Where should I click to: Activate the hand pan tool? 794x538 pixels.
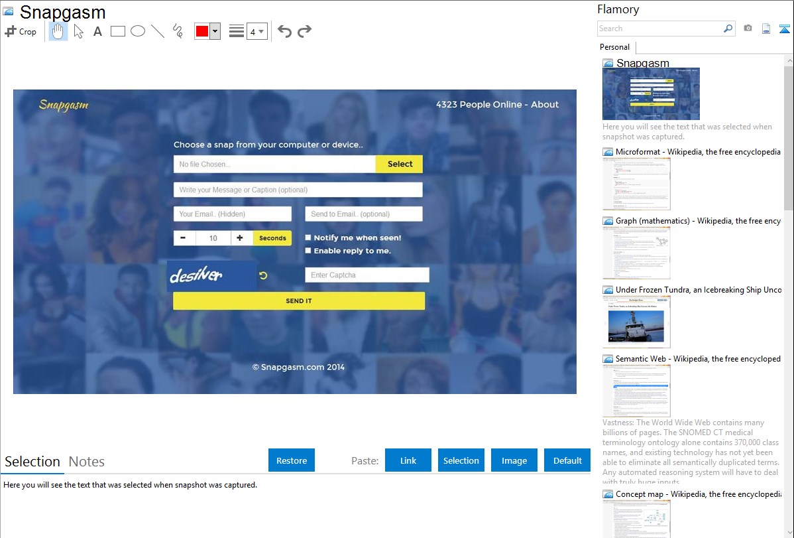click(x=58, y=31)
